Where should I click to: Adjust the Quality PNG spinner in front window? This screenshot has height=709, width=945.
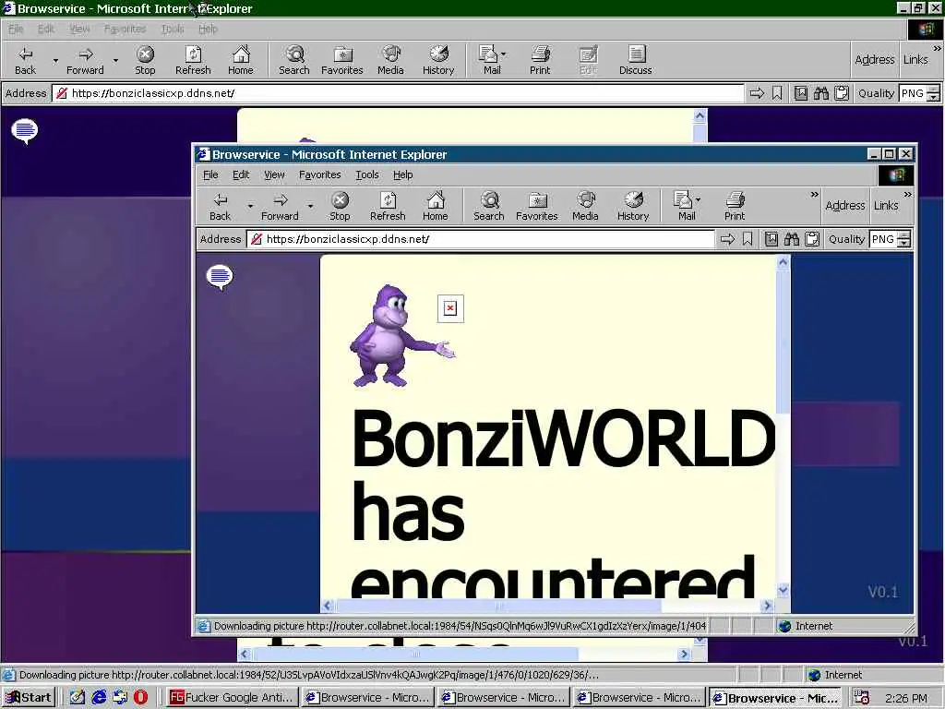point(903,239)
